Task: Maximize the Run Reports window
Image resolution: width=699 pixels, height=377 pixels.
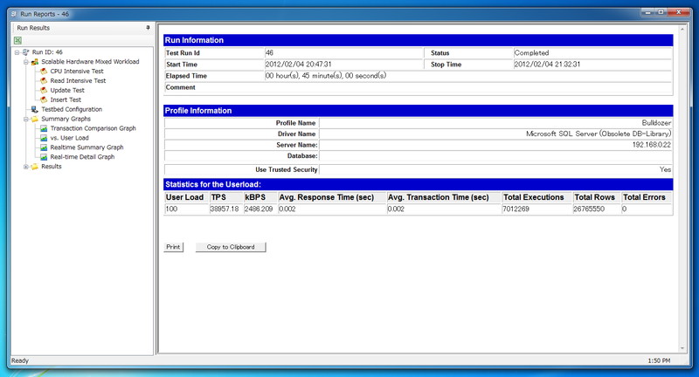Action: click(661, 12)
